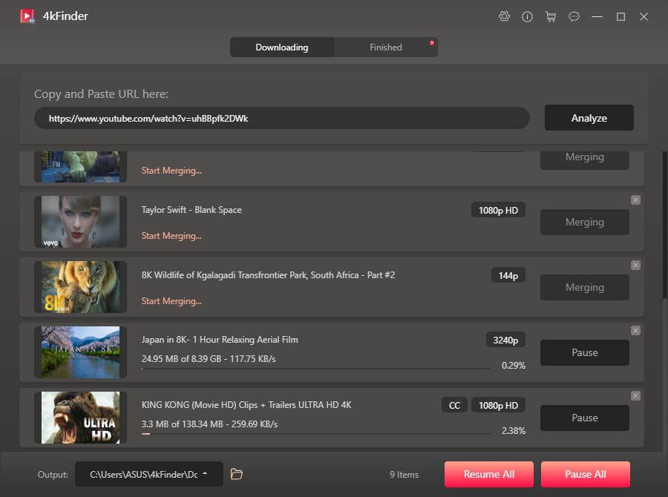
Task: Click the CC subtitles badge on KING KONG
Action: point(454,405)
